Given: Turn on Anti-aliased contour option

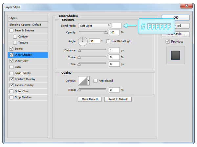Looking at the screenshot, I should 96,81.
